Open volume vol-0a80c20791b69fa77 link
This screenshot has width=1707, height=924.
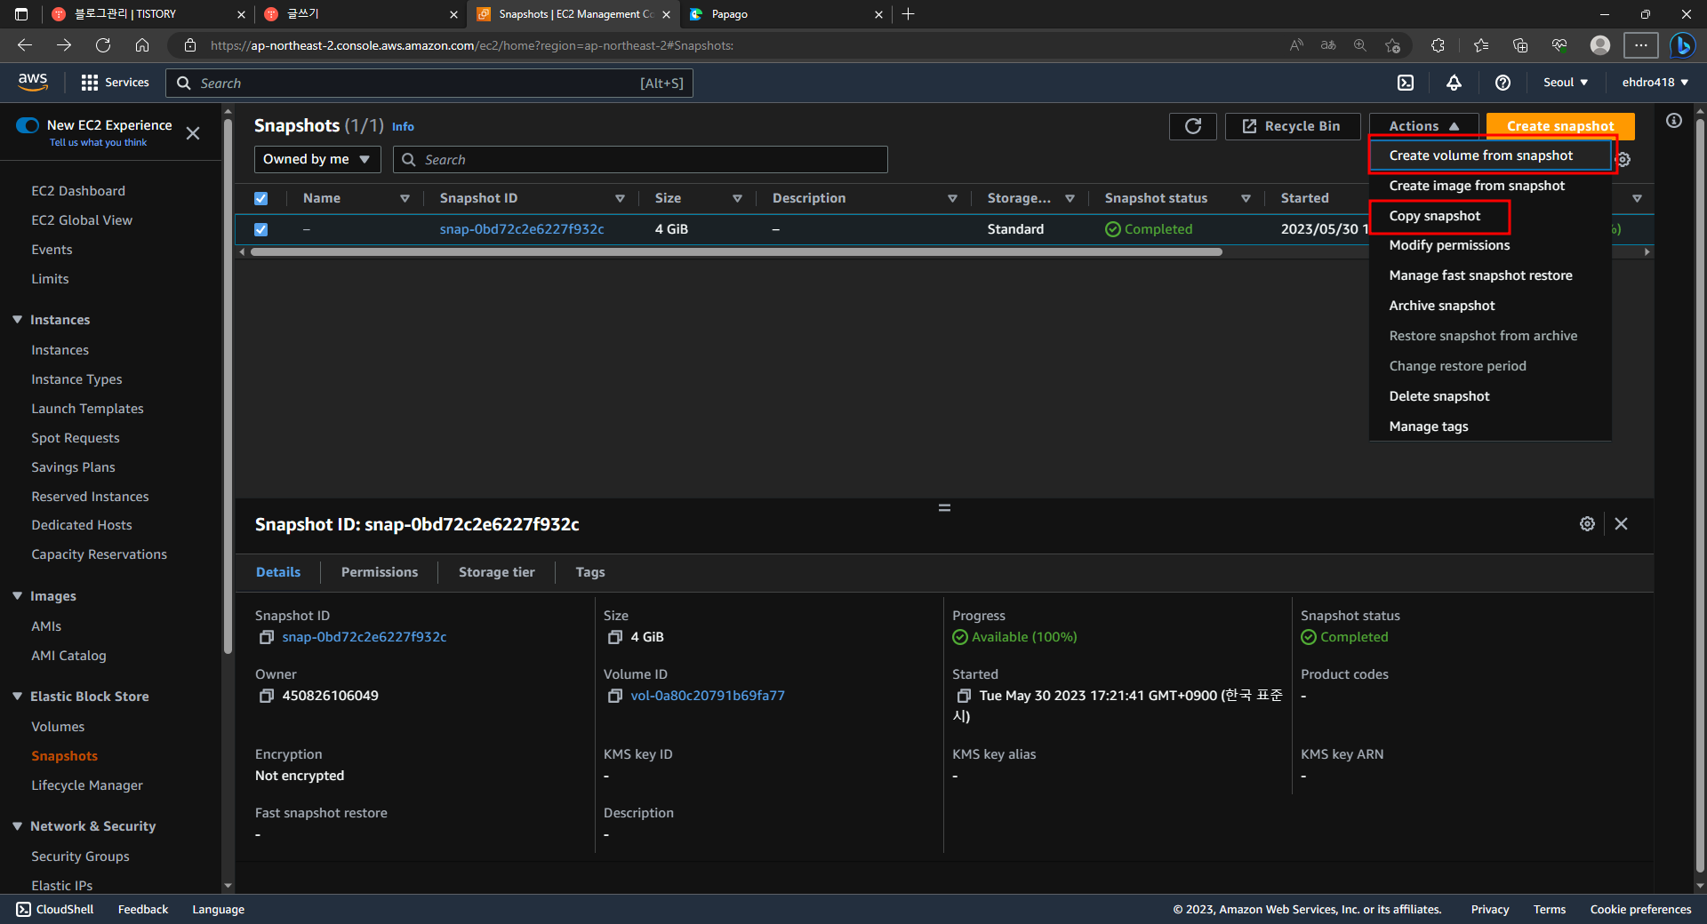click(708, 696)
